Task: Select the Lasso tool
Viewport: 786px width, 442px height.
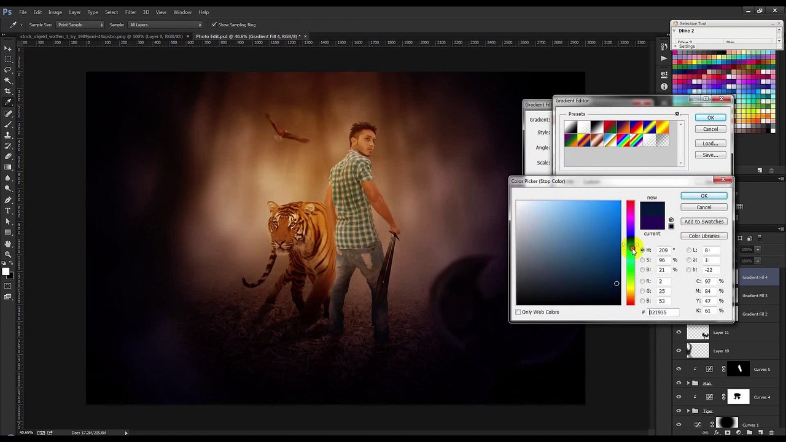Action: [x=8, y=69]
